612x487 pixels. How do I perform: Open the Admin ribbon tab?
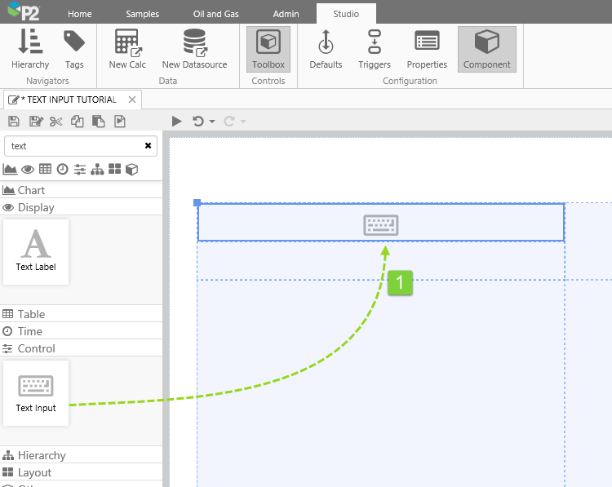pos(286,14)
